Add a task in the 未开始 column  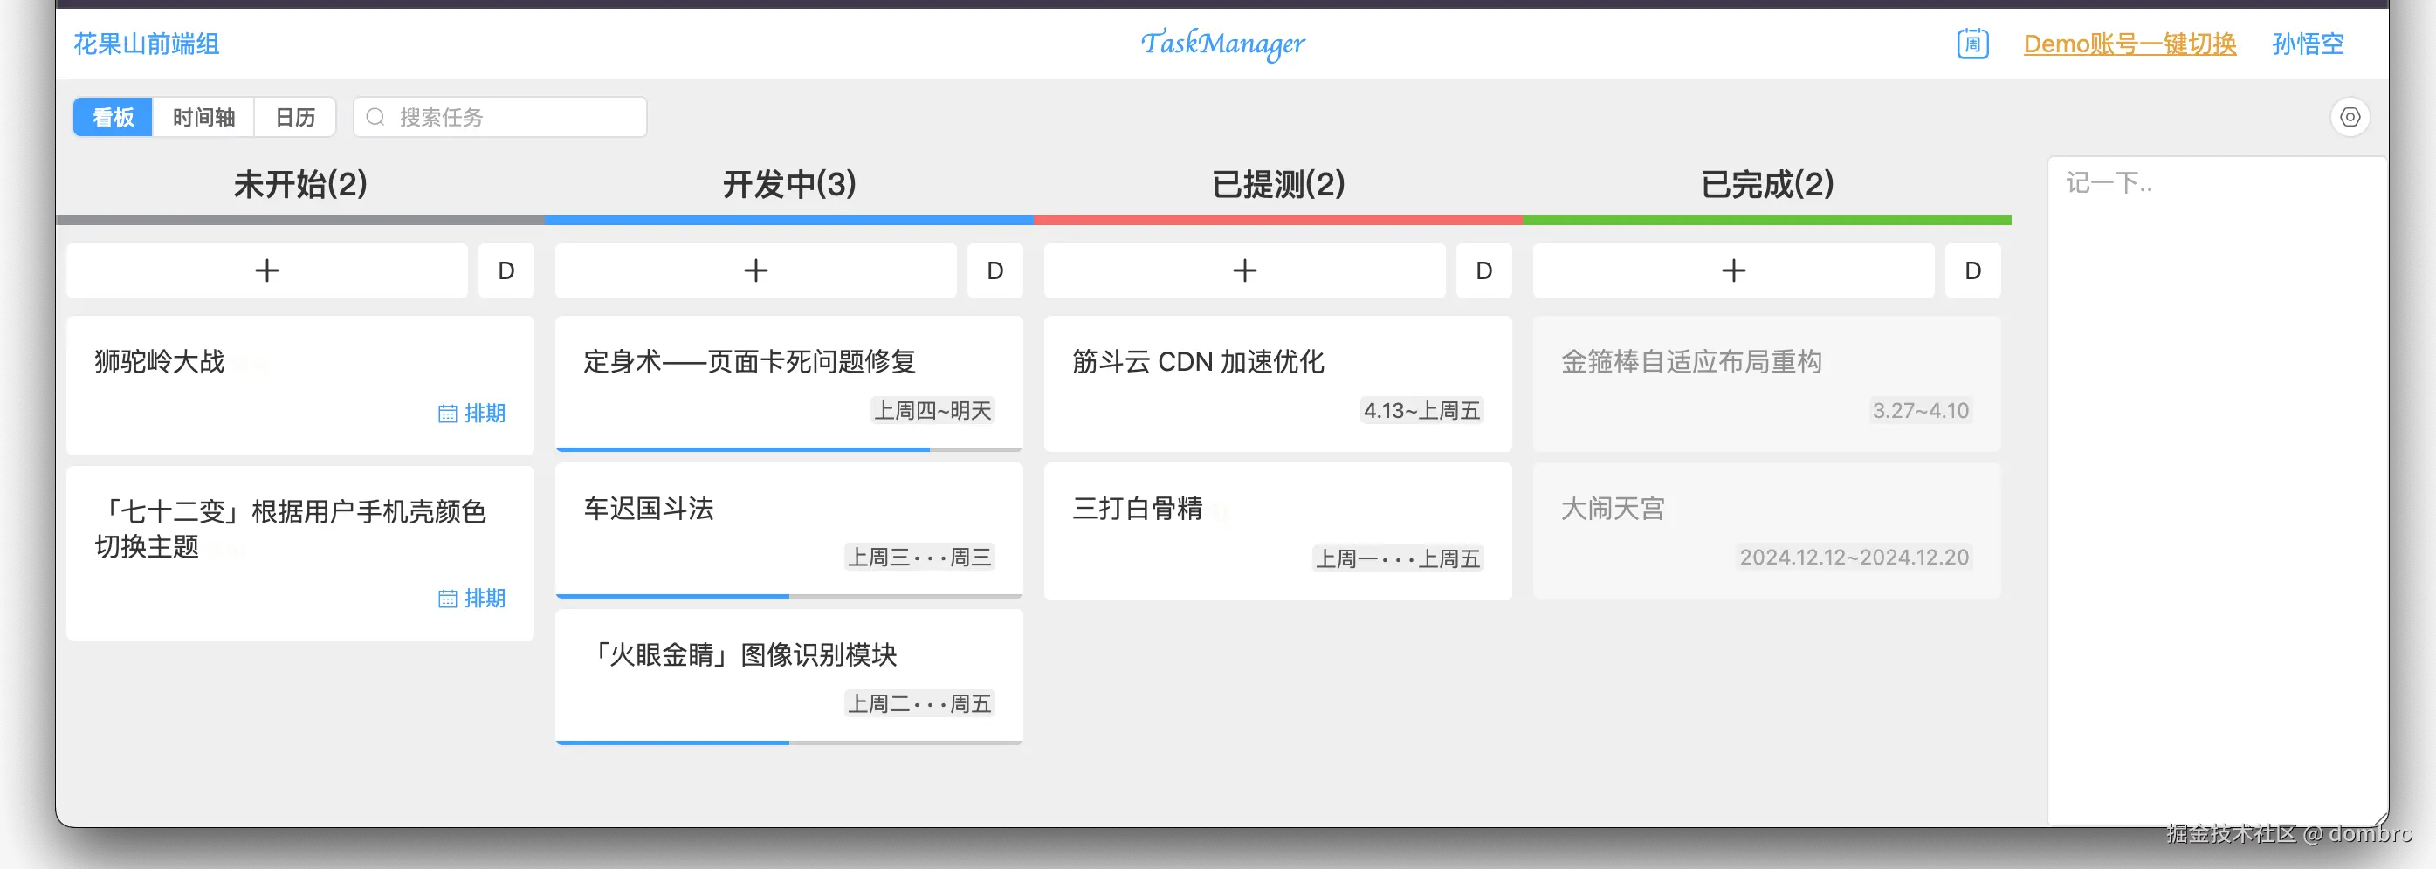pyautogui.click(x=268, y=271)
